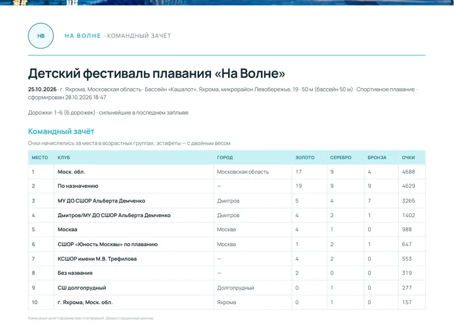
Task: Click city cell Долгопрудный
Action: pos(236,288)
